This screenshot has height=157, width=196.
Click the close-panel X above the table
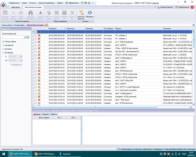coord(193,25)
